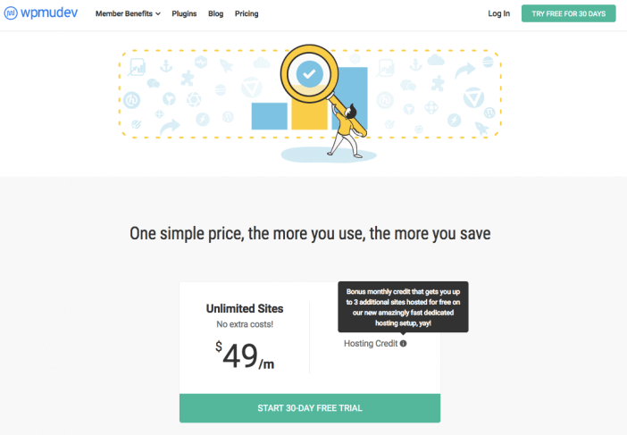Click the WordPress logo icon on right
The height and width of the screenshot is (435, 627).
(489, 113)
